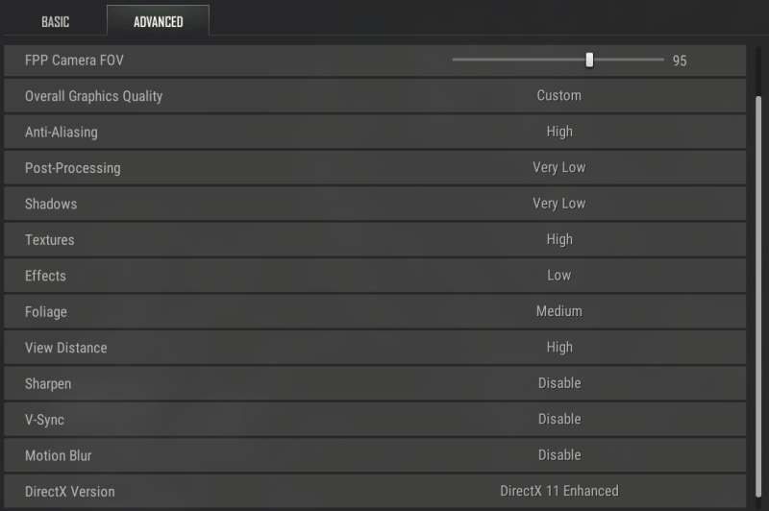Open Effects Low dropdown
Image resolution: width=769 pixels, height=511 pixels.
pos(558,276)
